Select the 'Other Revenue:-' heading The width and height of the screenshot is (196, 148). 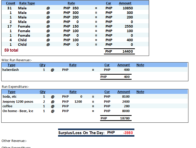pyautogui.click(x=14, y=141)
